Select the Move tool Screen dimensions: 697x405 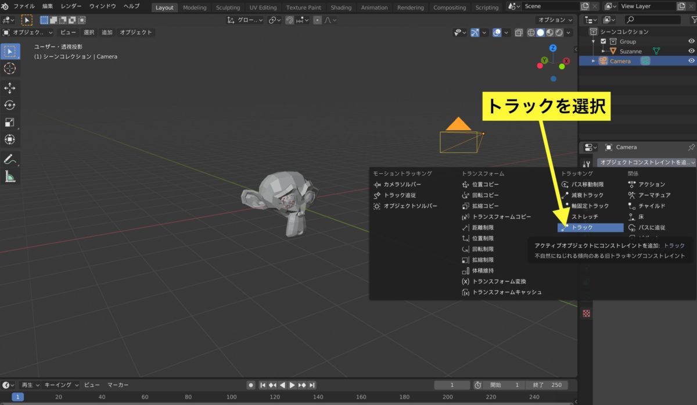point(10,88)
